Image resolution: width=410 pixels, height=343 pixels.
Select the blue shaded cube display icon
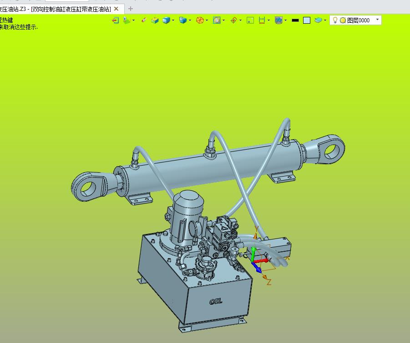coord(166,20)
